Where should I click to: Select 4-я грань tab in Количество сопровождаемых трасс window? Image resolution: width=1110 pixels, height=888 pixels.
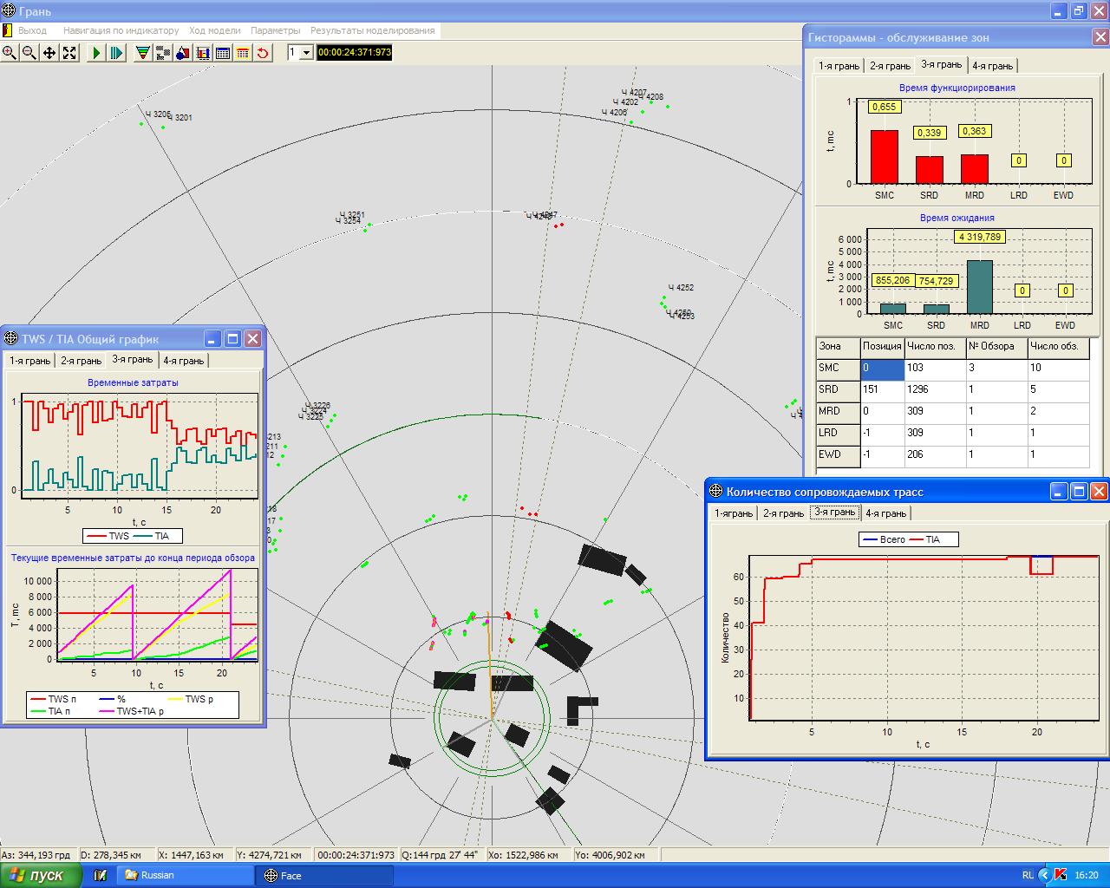tap(885, 513)
